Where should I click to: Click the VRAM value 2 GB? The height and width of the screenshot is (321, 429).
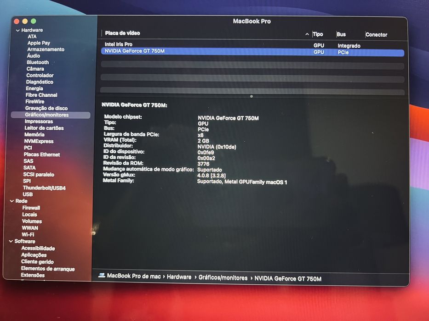coord(203,141)
